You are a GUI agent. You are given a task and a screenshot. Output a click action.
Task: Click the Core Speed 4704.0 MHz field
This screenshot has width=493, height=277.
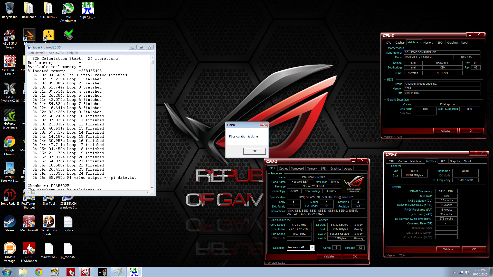pyautogui.click(x=299, y=225)
